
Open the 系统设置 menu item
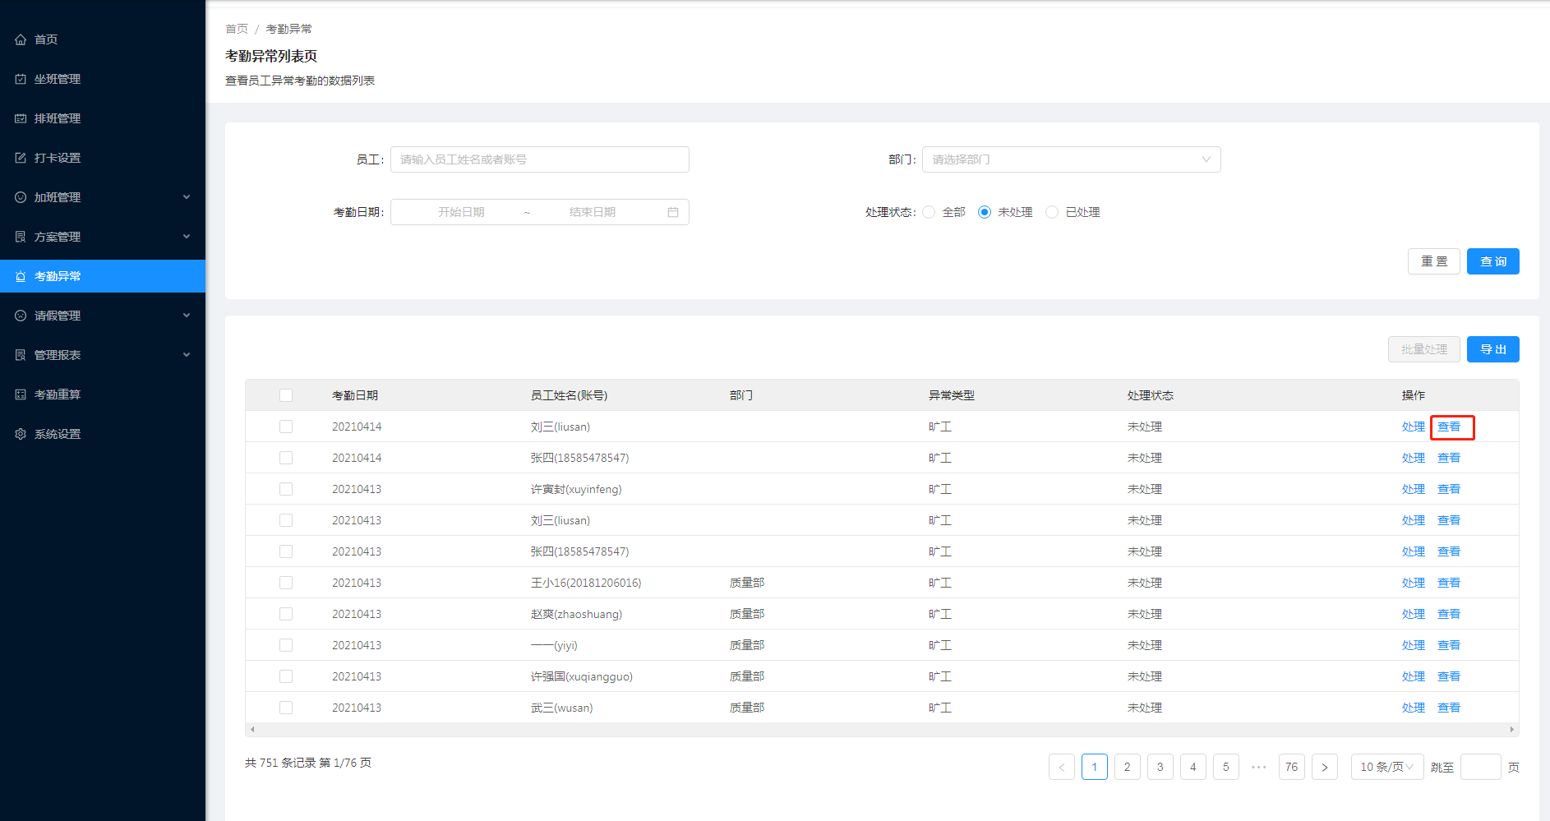(x=103, y=434)
